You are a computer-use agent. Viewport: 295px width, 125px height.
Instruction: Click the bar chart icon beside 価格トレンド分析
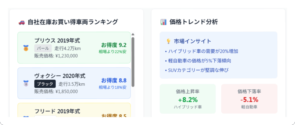coord(163,22)
